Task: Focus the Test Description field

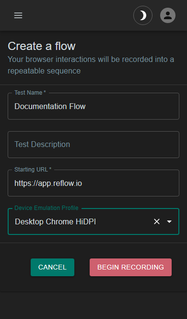Action: (93, 145)
